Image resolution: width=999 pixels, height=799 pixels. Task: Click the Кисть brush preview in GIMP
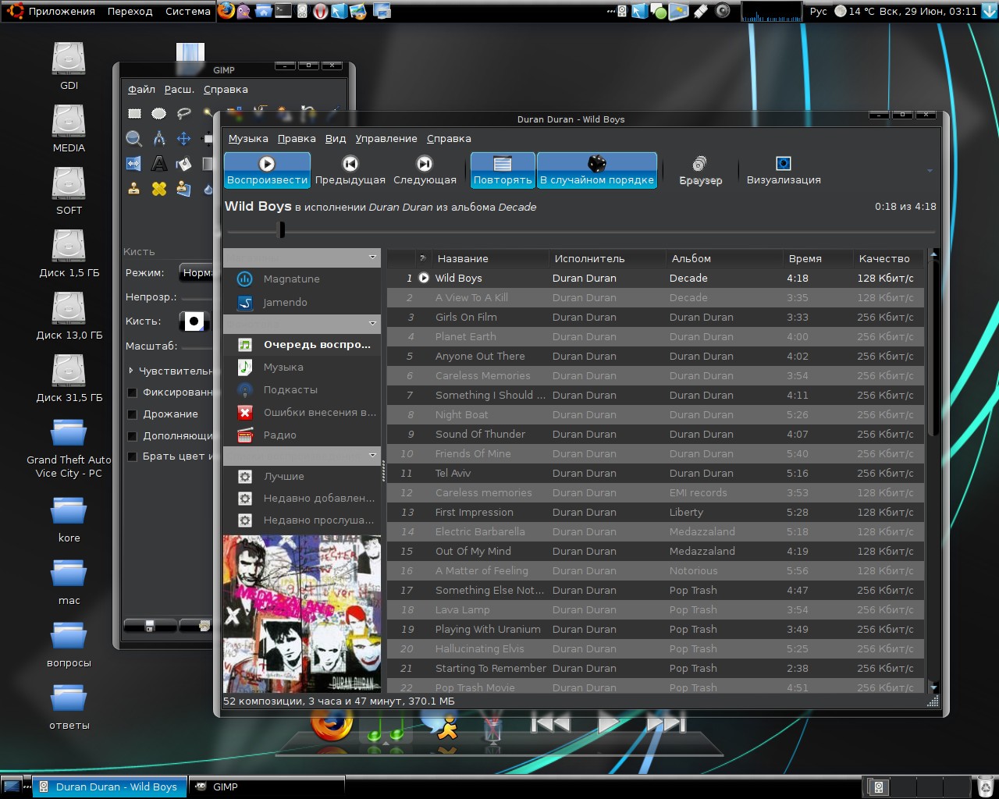pos(193,321)
